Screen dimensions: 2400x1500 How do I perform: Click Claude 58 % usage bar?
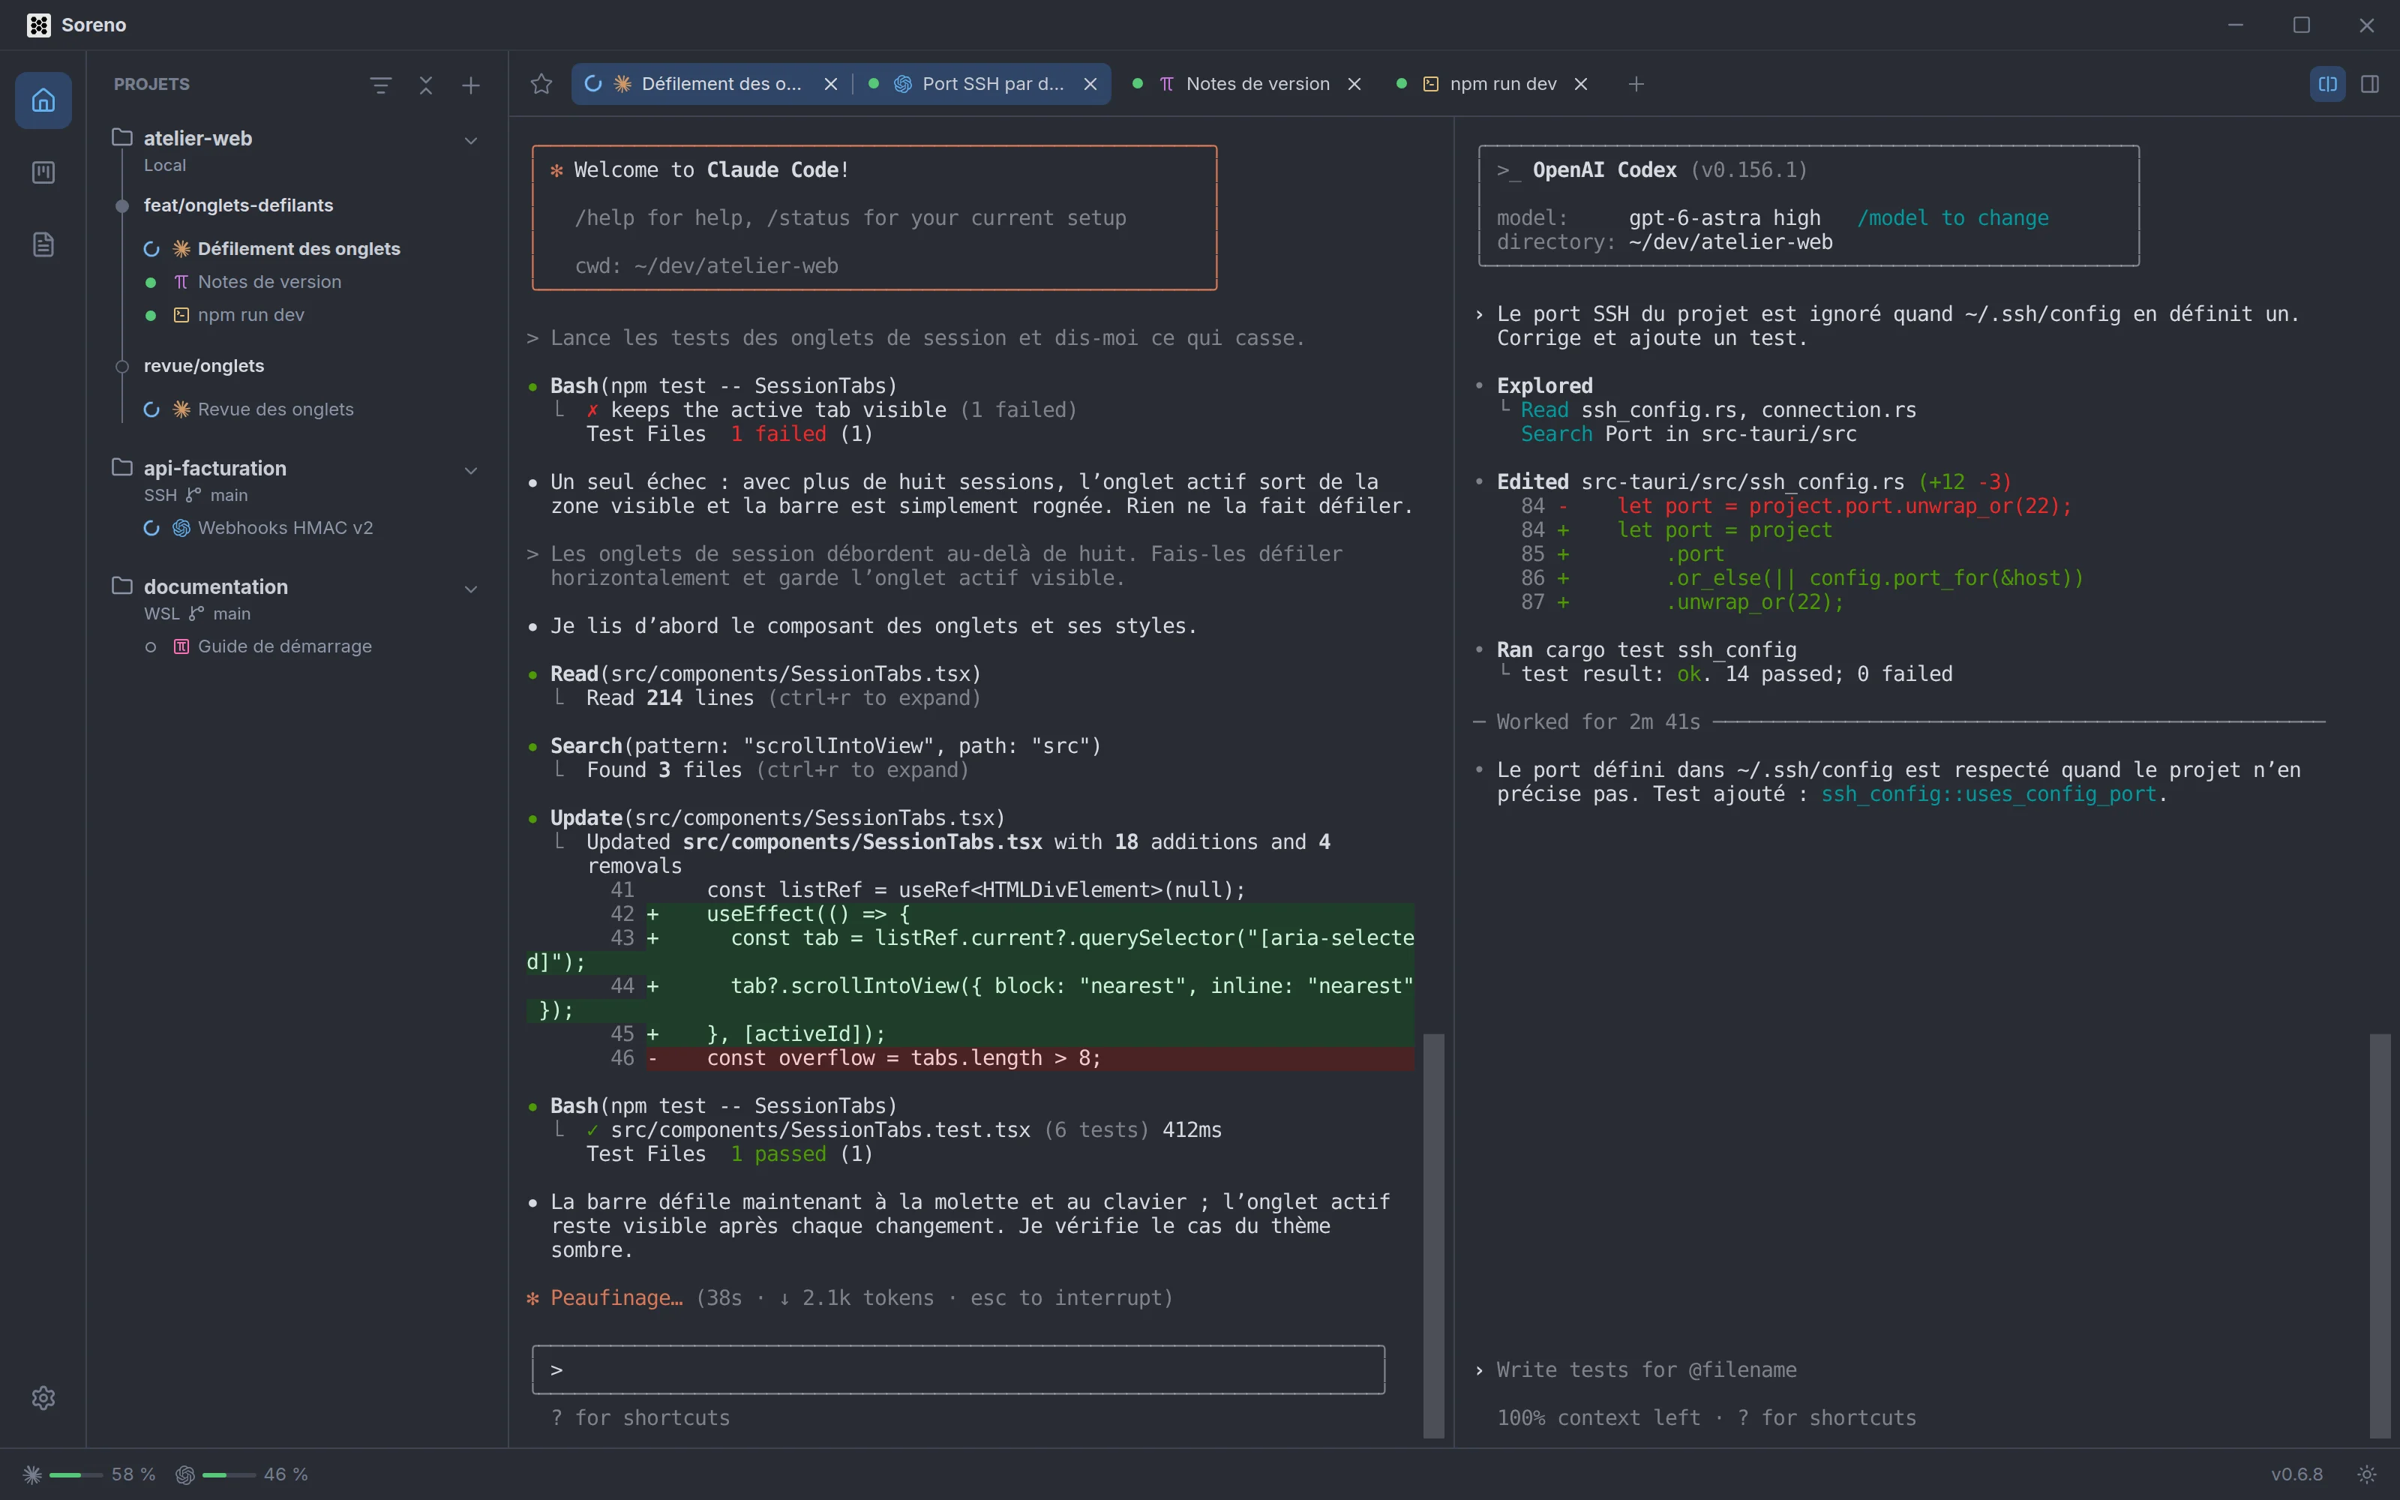click(x=76, y=1475)
